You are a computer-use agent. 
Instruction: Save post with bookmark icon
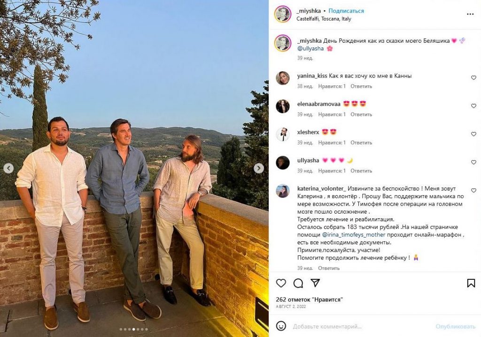tap(471, 283)
